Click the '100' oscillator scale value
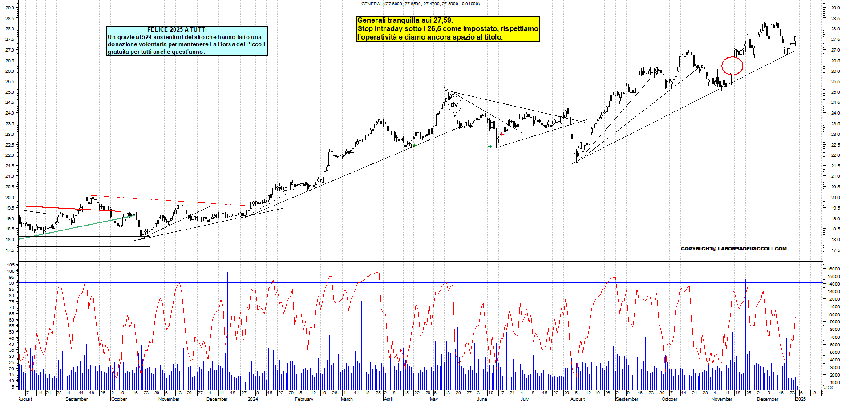This screenshot has width=841, height=401. point(10,271)
